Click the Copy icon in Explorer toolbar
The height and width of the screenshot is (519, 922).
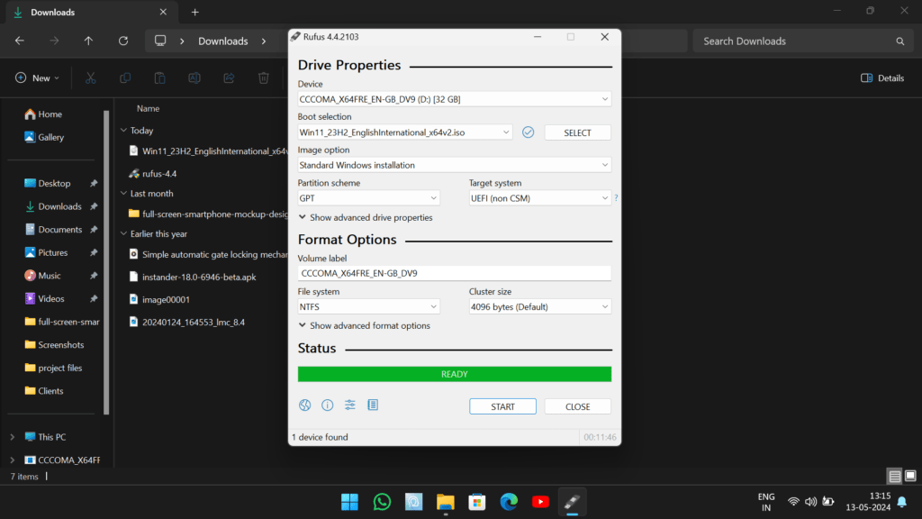(x=125, y=77)
